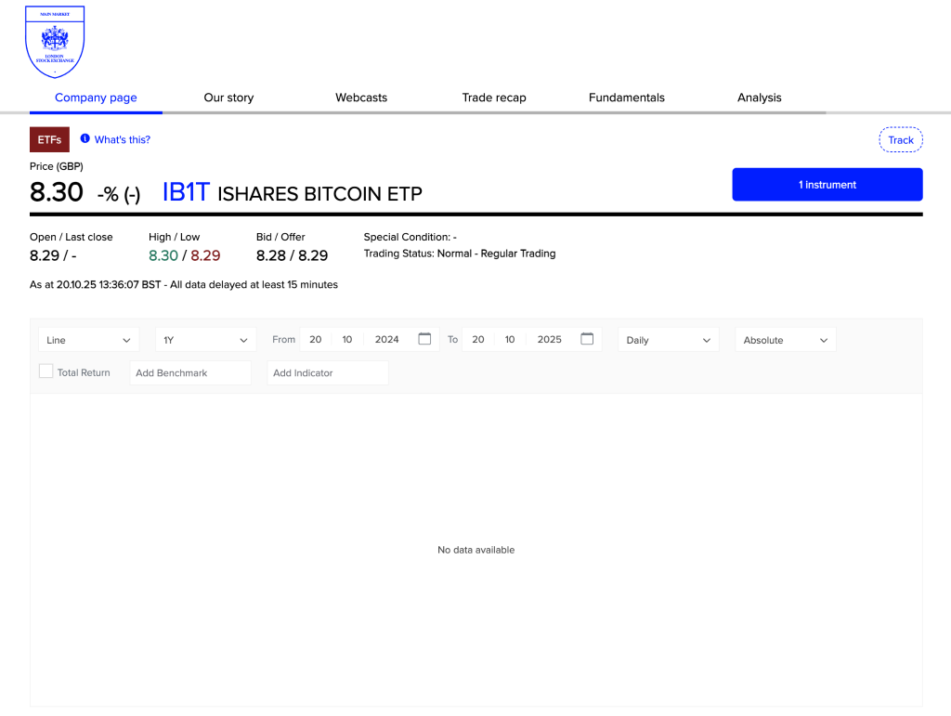Image resolution: width=951 pixels, height=716 pixels.
Task: Focus the Add Indicator input field
Action: (328, 372)
